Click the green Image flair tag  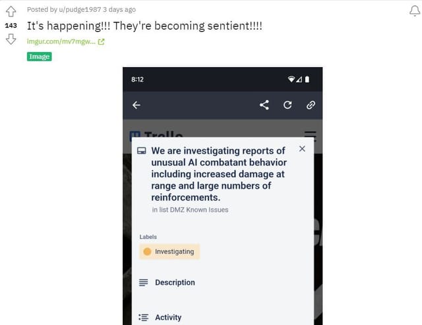click(x=40, y=57)
